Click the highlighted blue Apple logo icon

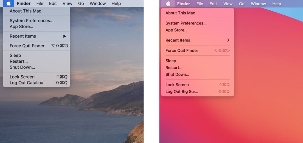coord(9,4)
